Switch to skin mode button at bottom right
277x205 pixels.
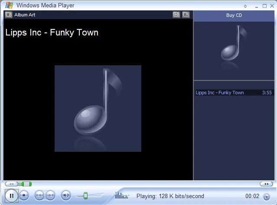pyautogui.click(x=267, y=197)
